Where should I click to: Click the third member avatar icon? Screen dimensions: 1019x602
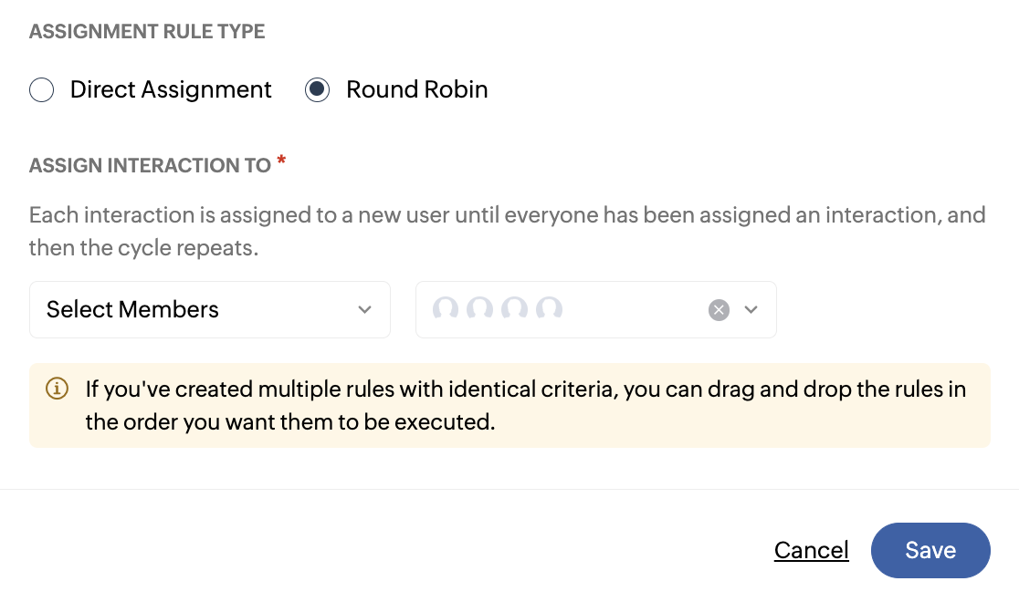tap(515, 309)
